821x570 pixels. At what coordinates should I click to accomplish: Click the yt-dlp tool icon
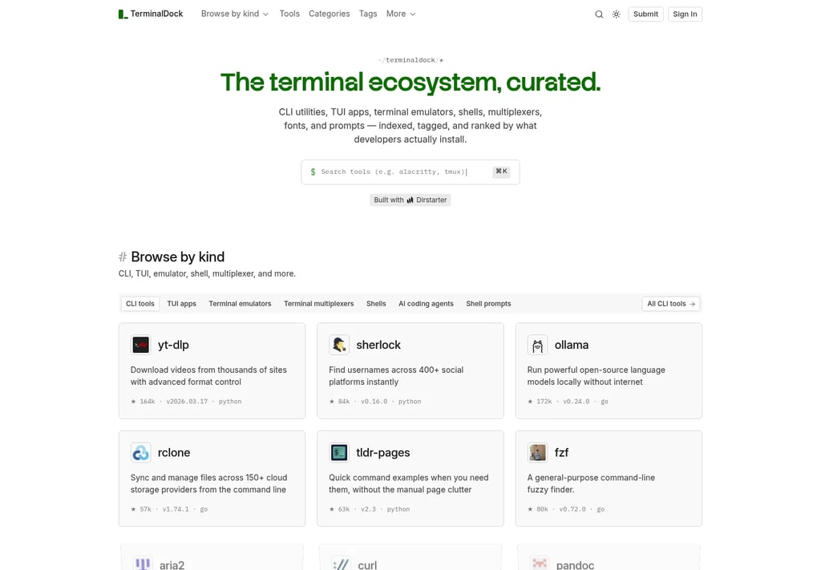coord(140,345)
